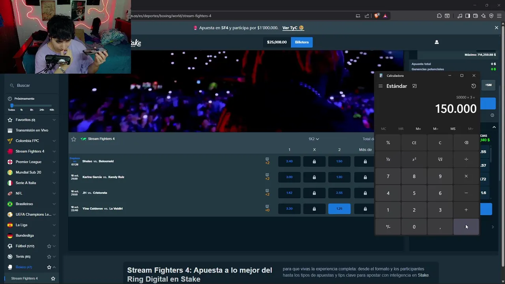This screenshot has height=284, width=505.
Task: Open the calculator navigation hamburger menu
Action: pos(380,86)
